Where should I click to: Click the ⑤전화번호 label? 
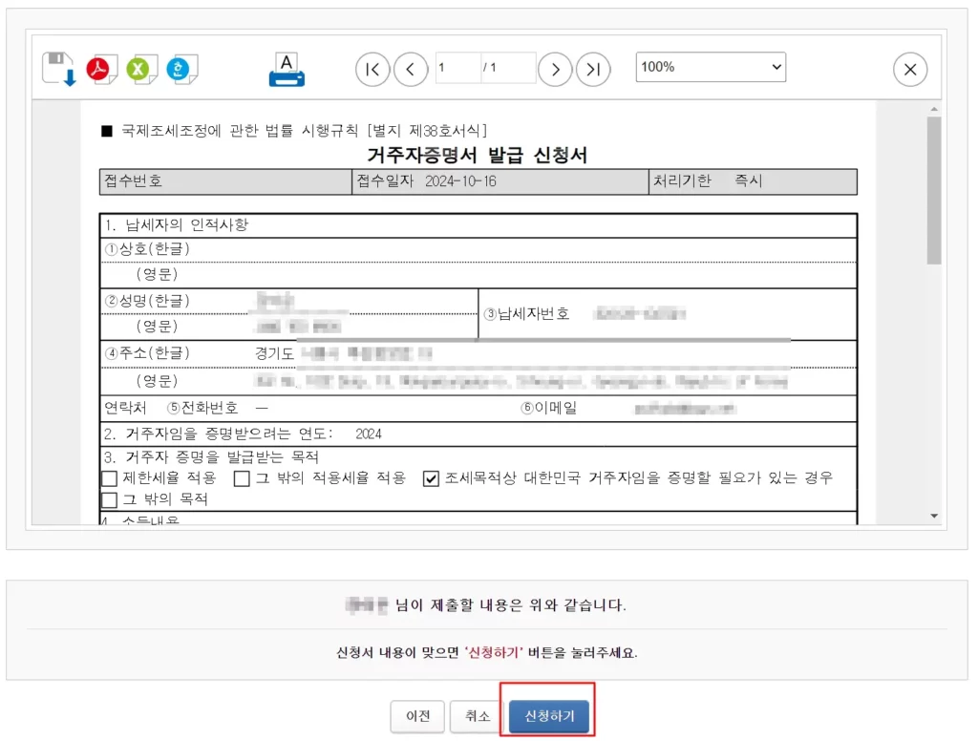[202, 408]
